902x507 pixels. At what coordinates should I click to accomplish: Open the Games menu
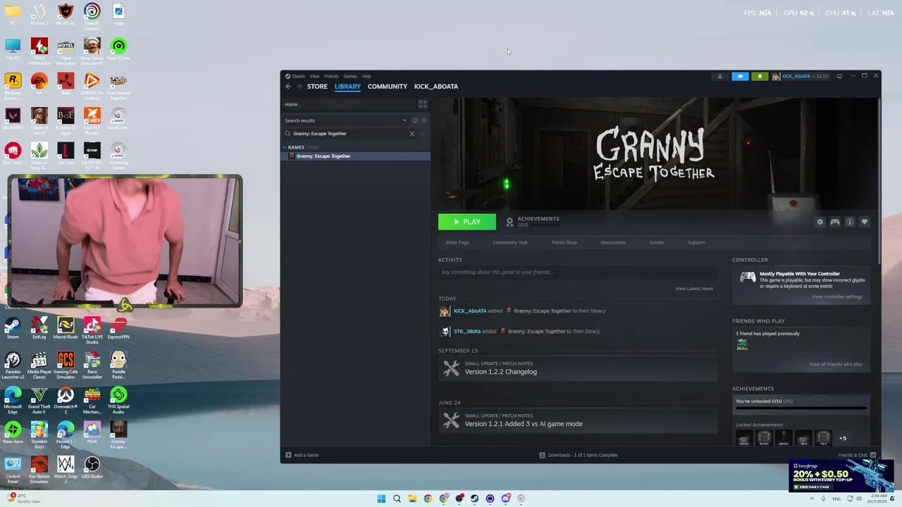[350, 76]
